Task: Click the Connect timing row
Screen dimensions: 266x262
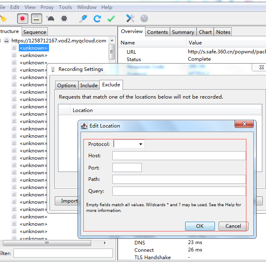Action: (x=192, y=250)
